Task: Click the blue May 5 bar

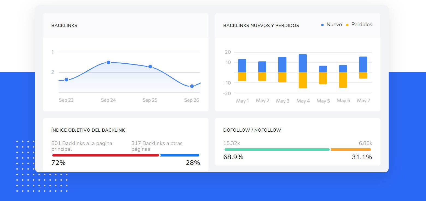Action: (x=323, y=69)
